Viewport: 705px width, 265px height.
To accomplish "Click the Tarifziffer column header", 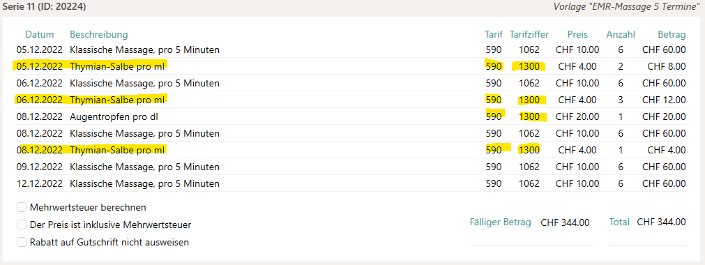I will pos(529,35).
